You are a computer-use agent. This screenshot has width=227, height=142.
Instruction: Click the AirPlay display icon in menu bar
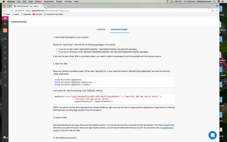[172, 2]
